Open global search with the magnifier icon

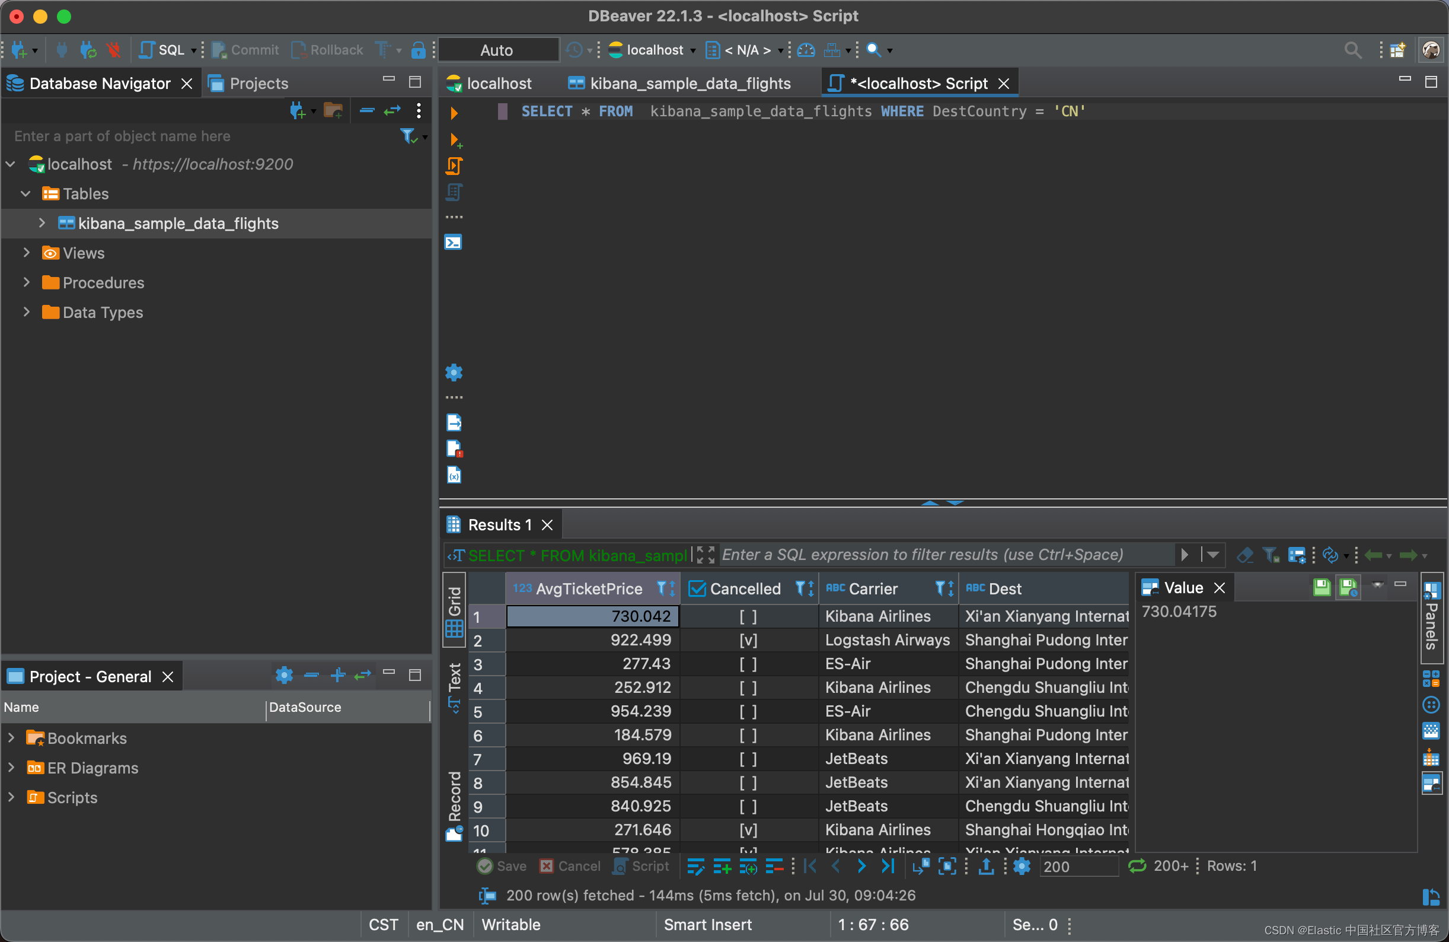click(x=1352, y=49)
